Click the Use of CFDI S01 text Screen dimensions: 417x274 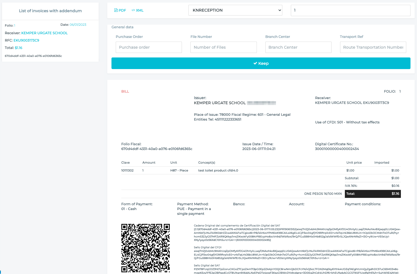pyautogui.click(x=347, y=122)
